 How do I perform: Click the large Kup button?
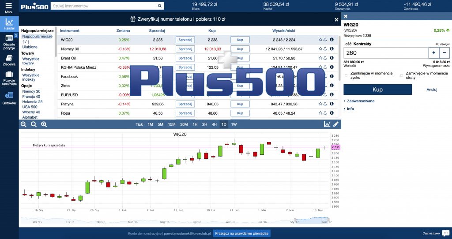pos(377,90)
